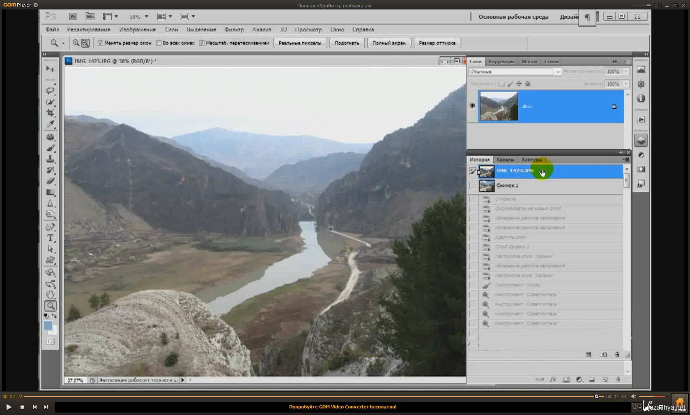Select the Clone Stamp tool
Image resolution: width=690 pixels, height=415 pixels.
pos(50,159)
